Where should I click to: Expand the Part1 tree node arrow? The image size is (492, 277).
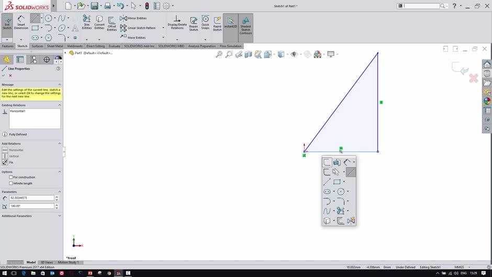click(x=65, y=53)
